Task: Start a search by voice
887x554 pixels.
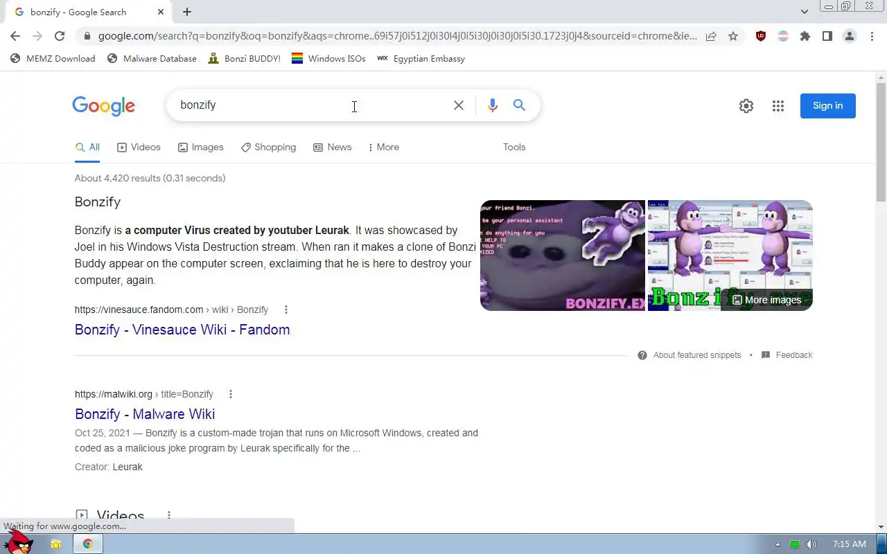Action: click(x=493, y=105)
